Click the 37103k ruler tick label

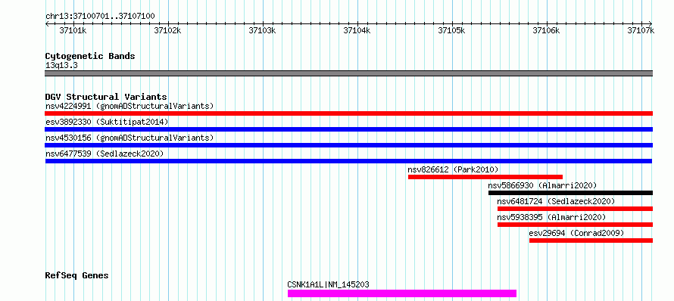pos(262,30)
